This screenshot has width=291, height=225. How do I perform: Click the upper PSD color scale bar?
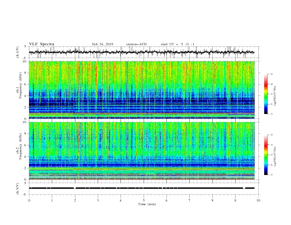[x=266, y=94]
